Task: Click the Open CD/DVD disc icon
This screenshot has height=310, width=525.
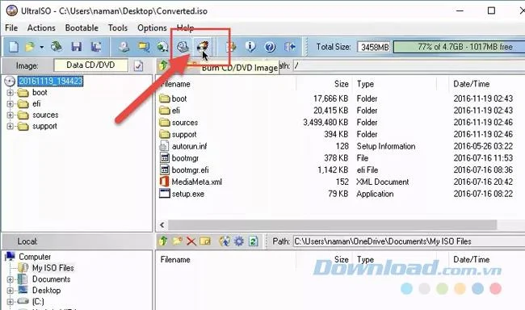Action: [57, 47]
